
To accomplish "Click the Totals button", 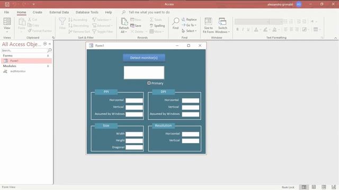I will [156, 20].
